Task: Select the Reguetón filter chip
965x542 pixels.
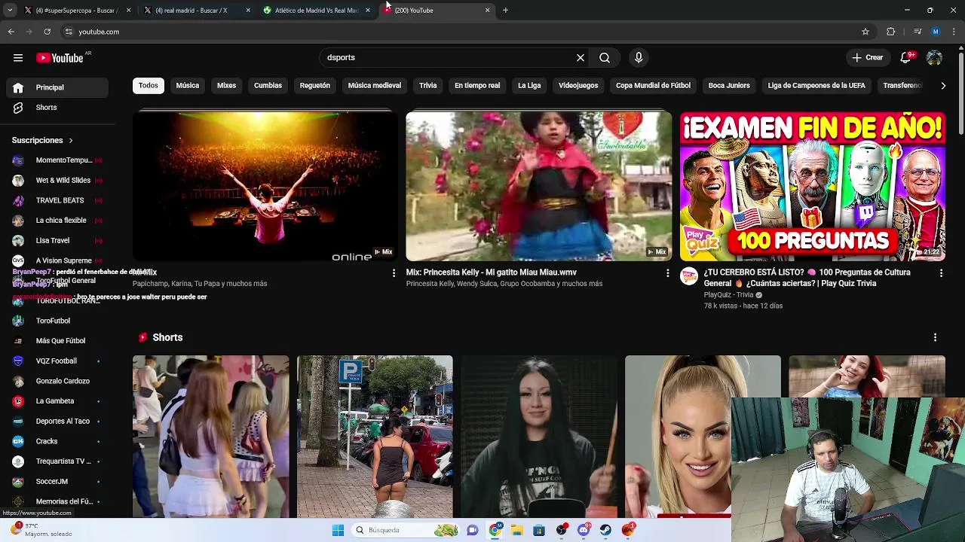Action: click(x=315, y=86)
